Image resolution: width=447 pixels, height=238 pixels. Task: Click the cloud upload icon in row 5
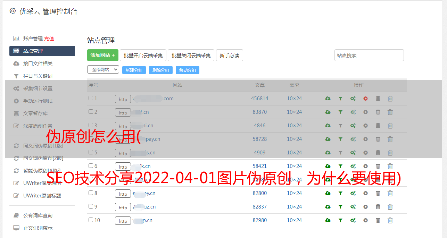[x=328, y=153]
